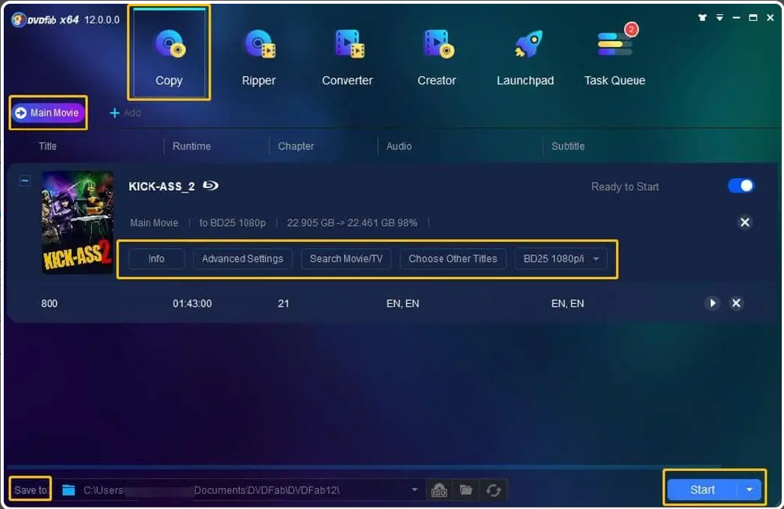Open Advanced Settings
Image resolution: width=784 pixels, height=509 pixels.
tap(243, 259)
